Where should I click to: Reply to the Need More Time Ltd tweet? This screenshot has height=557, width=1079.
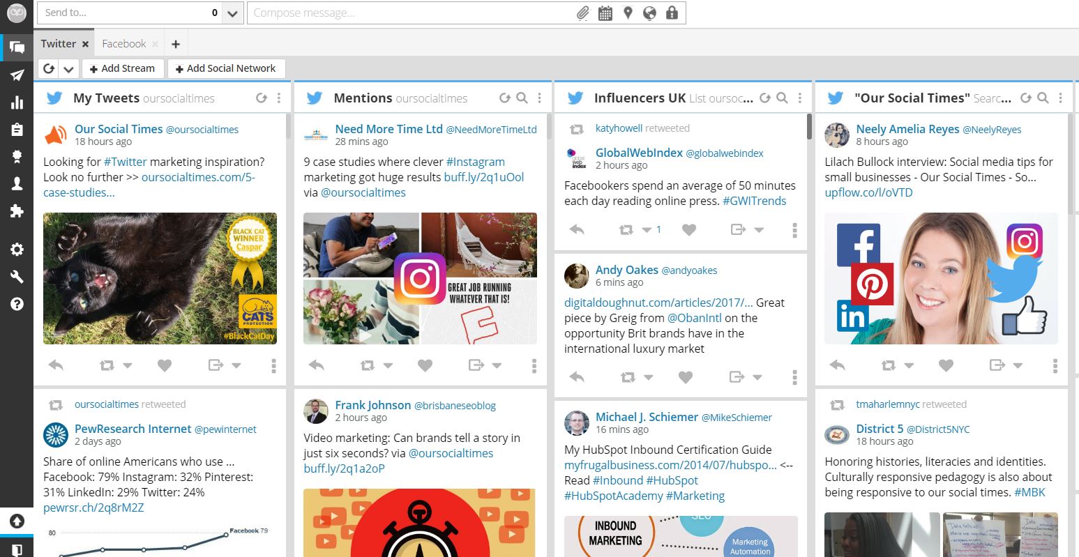[317, 365]
